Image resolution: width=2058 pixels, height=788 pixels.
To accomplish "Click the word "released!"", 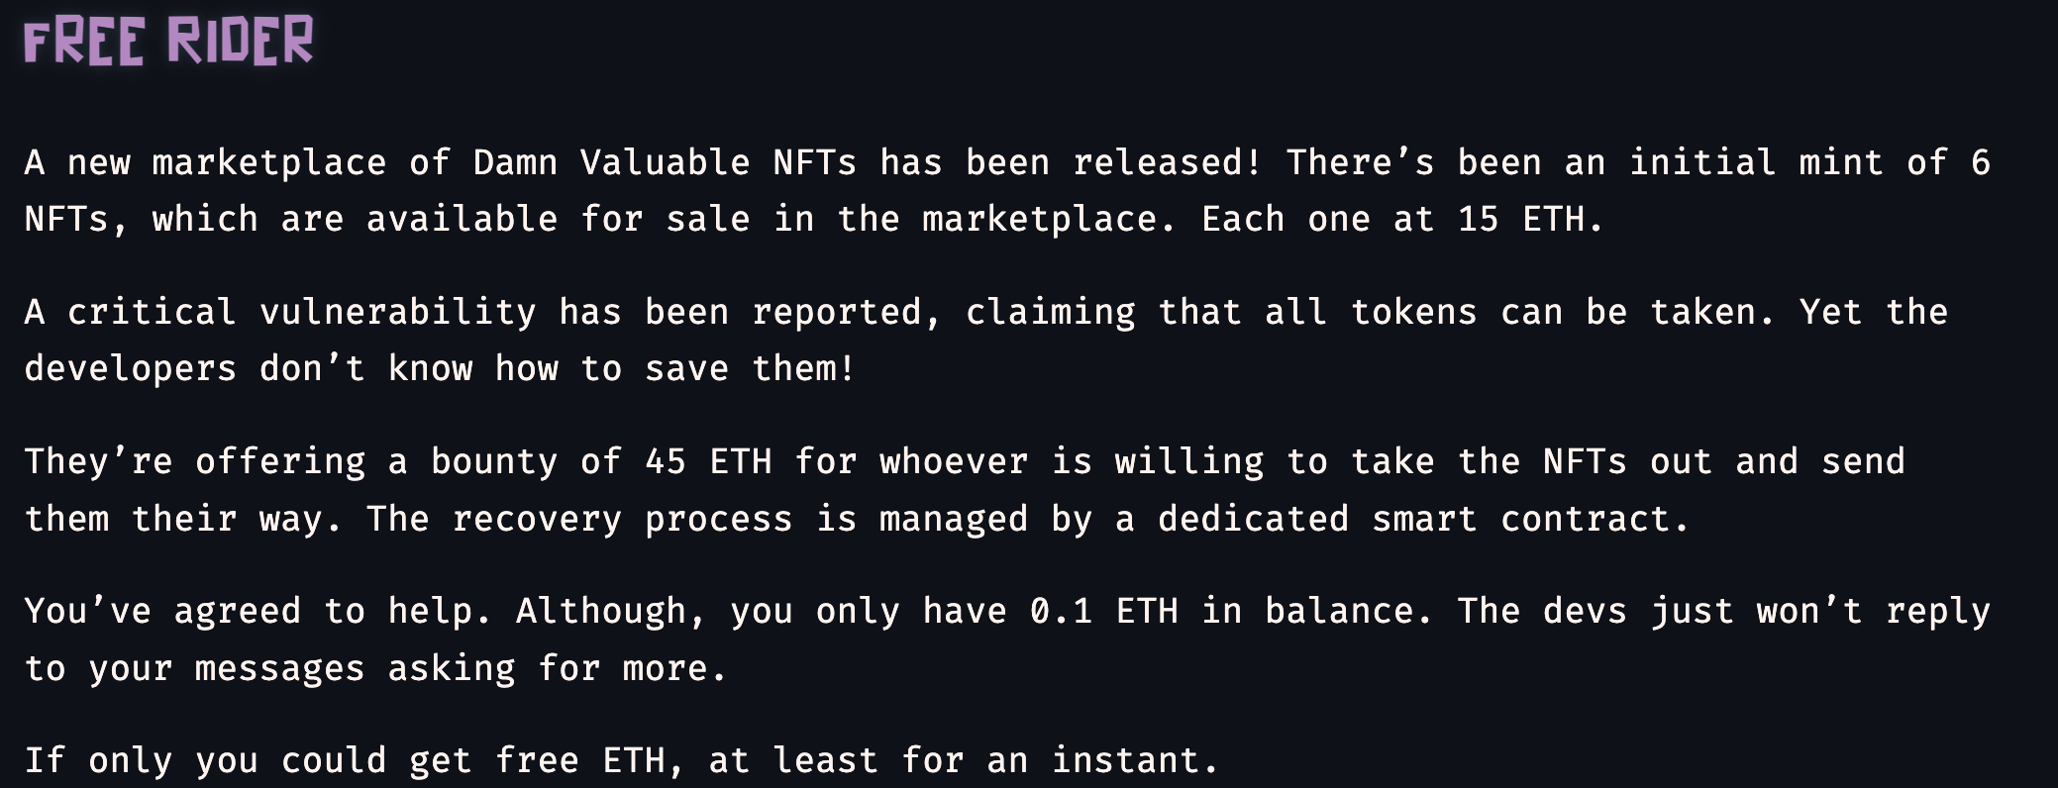I will 1168,162.
